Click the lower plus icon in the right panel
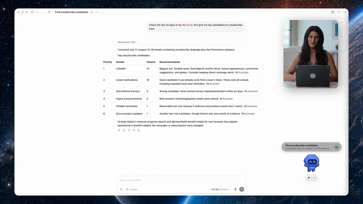This screenshot has width=363, height=204. [x=342, y=37]
